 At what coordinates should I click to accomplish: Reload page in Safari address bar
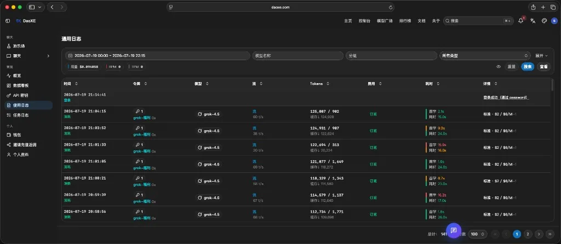(x=390, y=7)
